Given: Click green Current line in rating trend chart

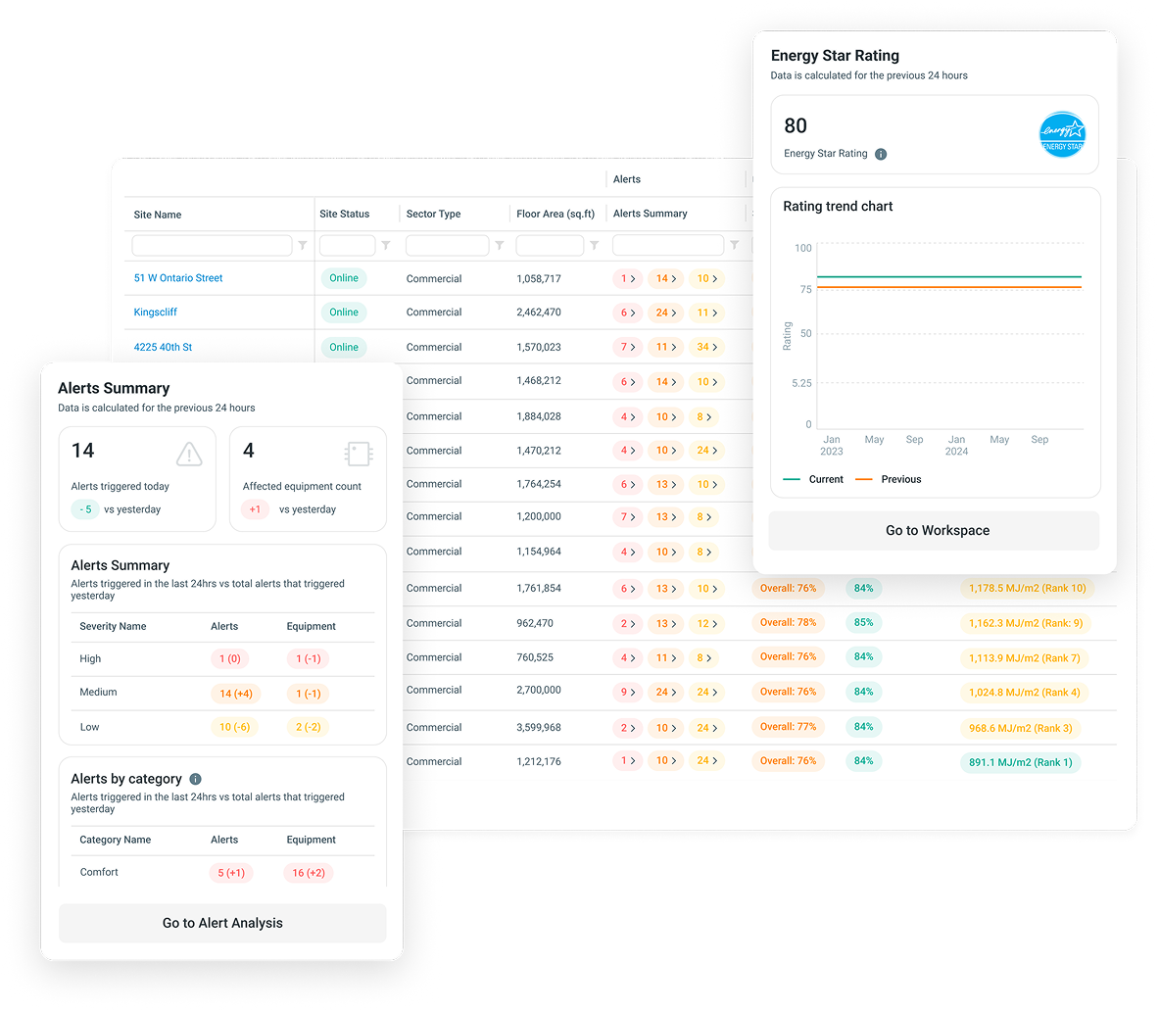Looking at the screenshot, I should 949,276.
